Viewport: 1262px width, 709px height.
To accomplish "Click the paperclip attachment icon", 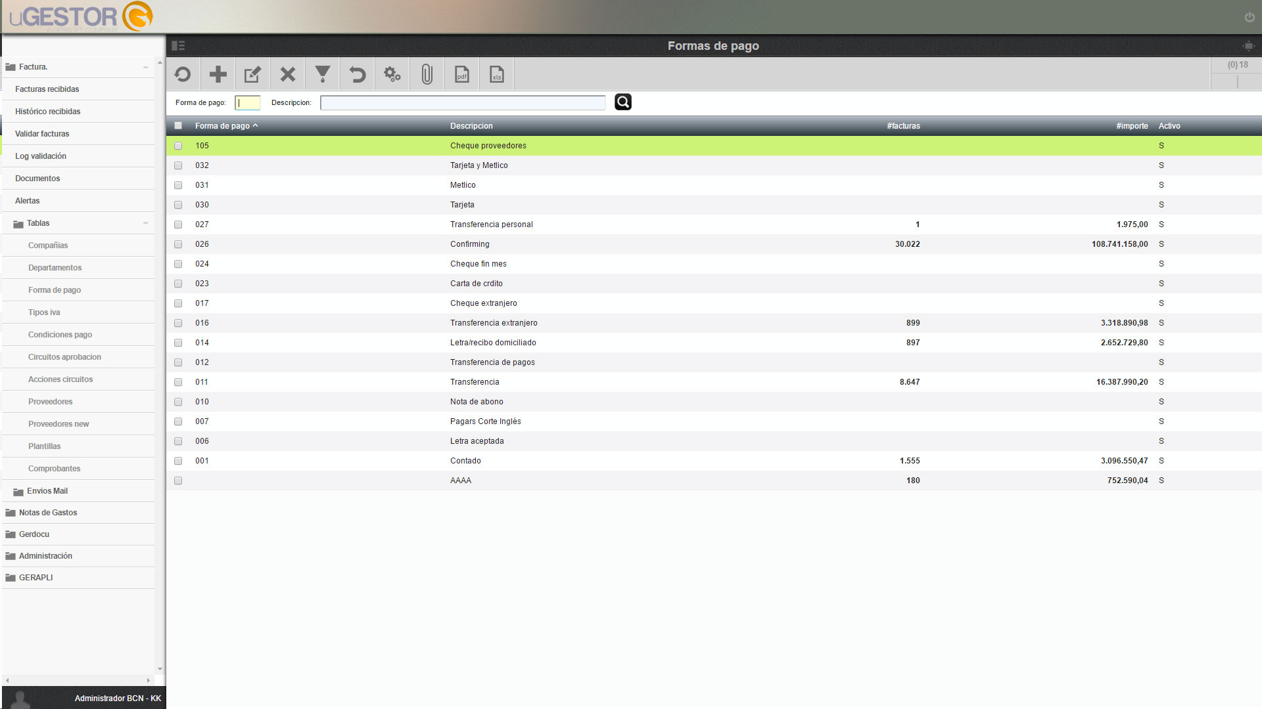I will pyautogui.click(x=427, y=74).
